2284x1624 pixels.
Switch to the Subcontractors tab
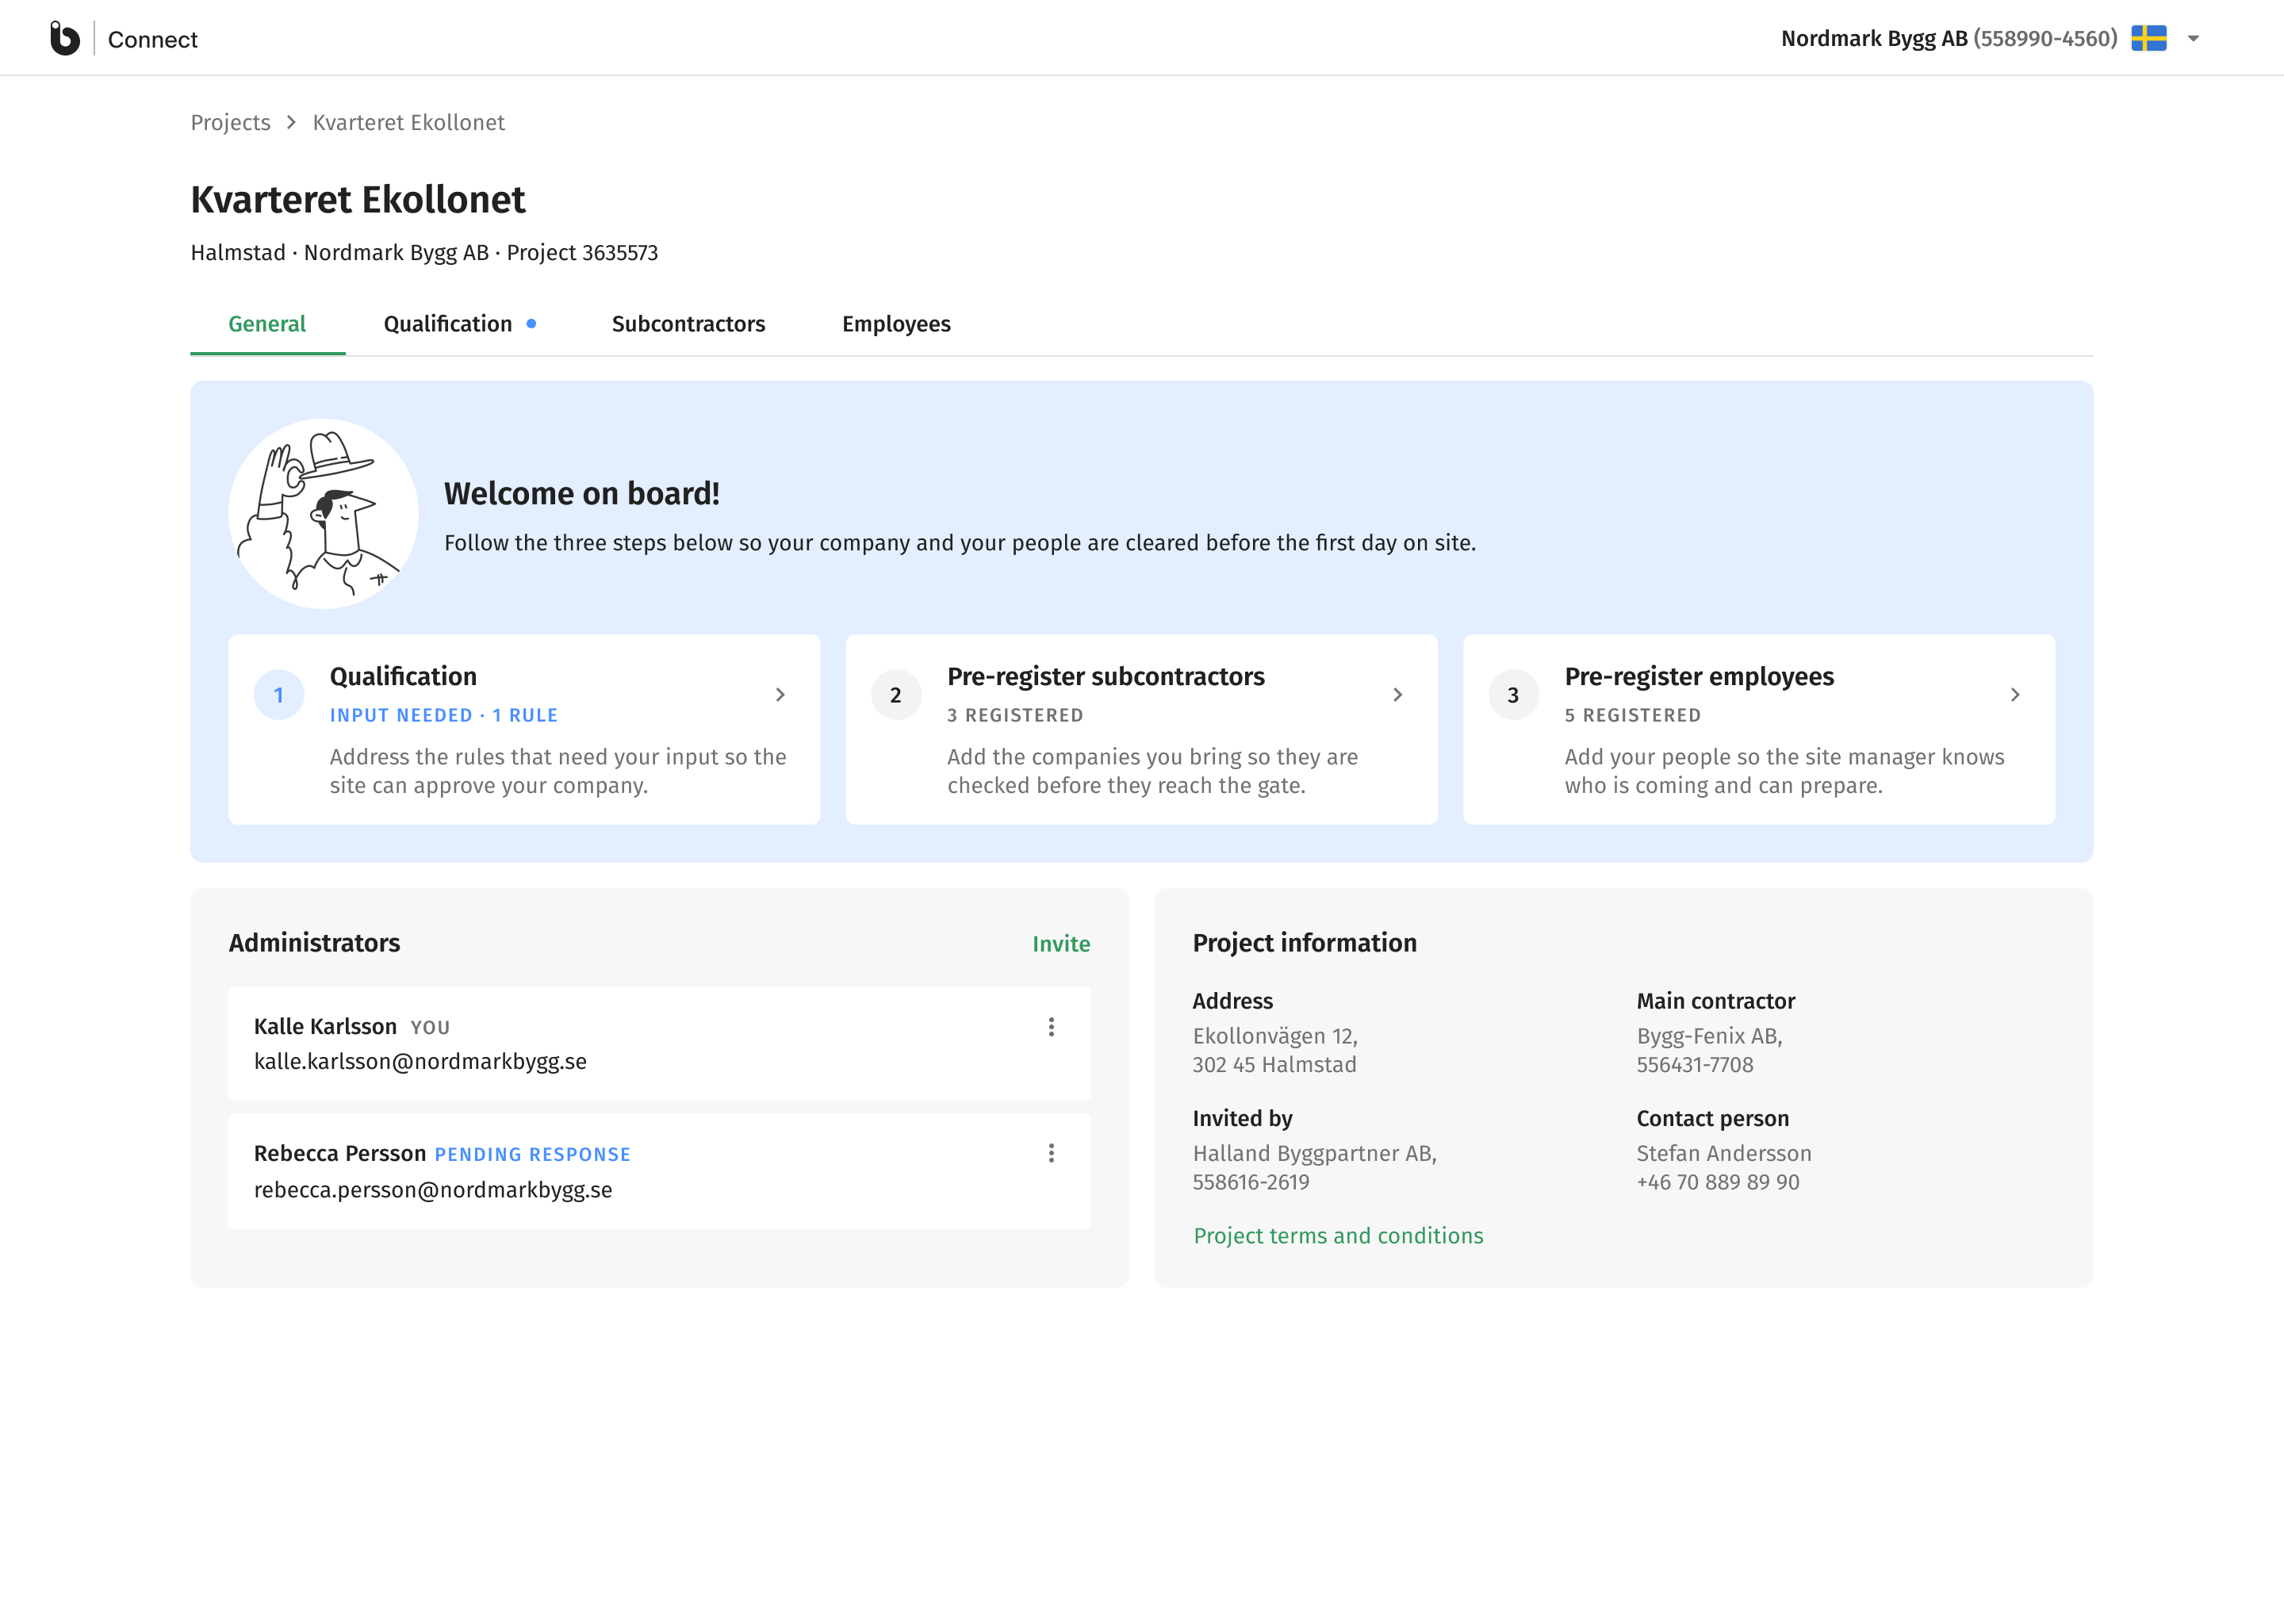tap(688, 324)
